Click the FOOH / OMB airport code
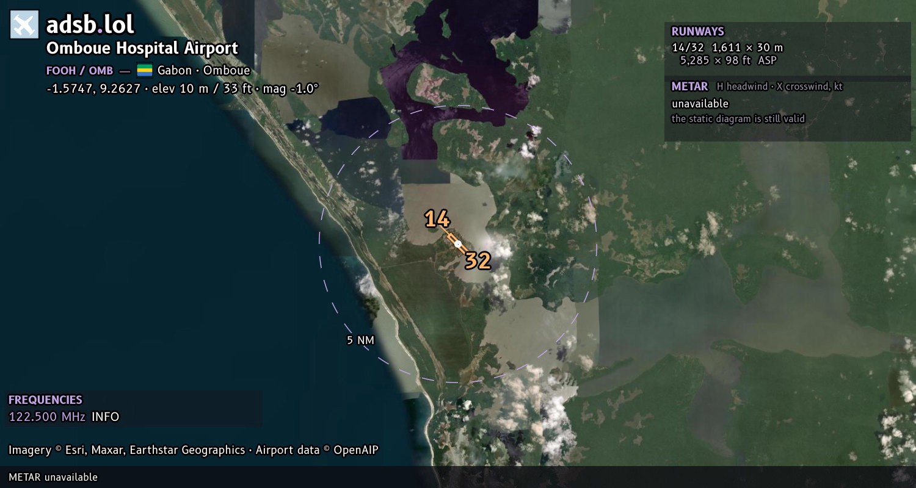 click(80, 71)
